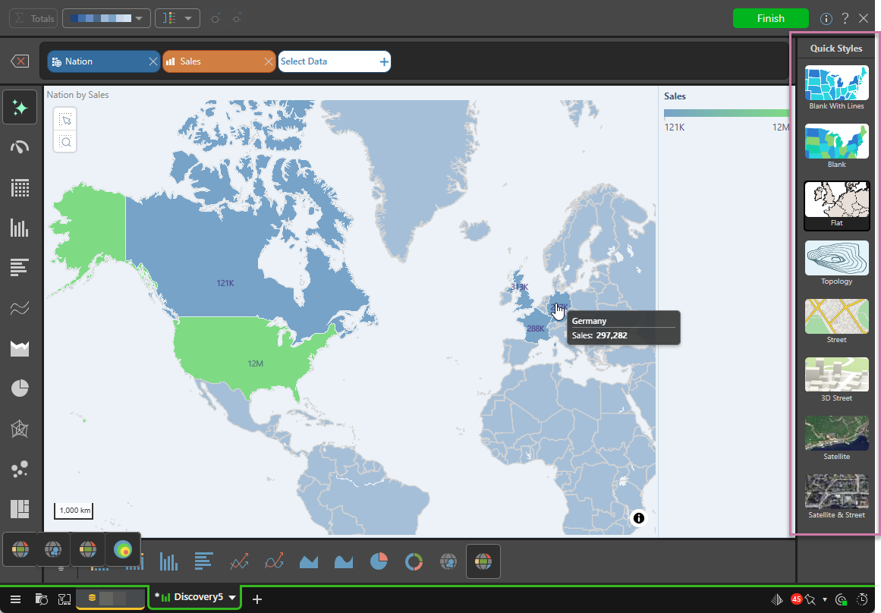This screenshot has width=881, height=613.
Task: Open the color palette dropdown
Action: coord(106,19)
